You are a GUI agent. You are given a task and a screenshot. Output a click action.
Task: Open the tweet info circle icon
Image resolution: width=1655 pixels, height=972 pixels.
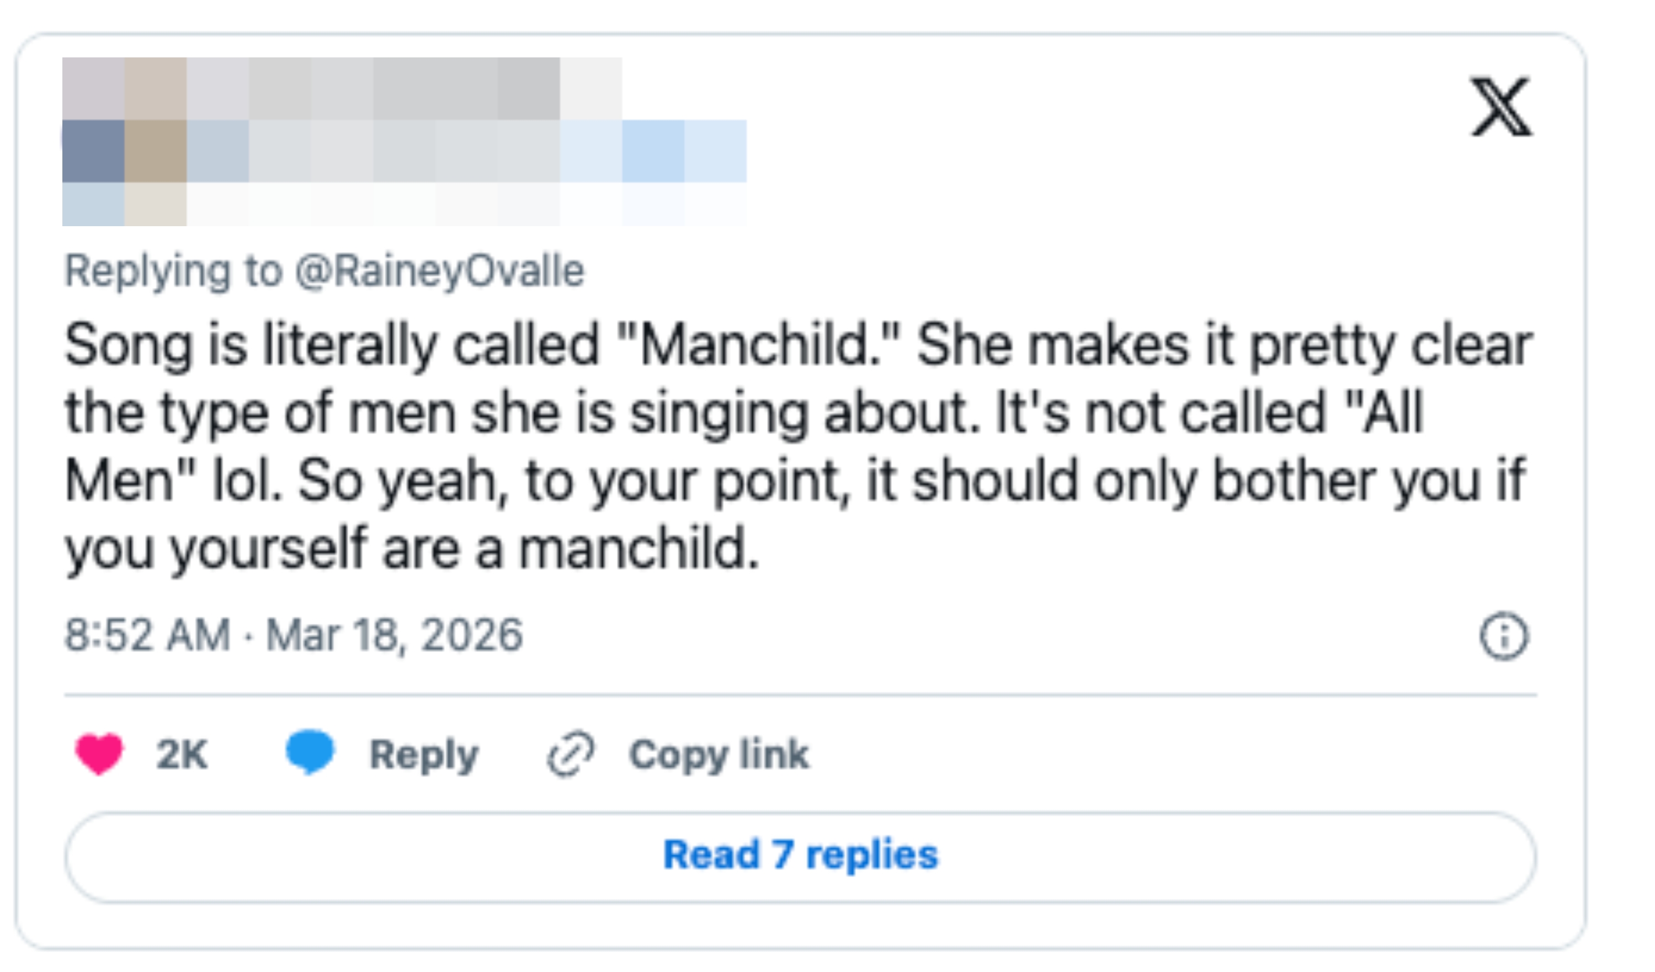[1503, 635]
